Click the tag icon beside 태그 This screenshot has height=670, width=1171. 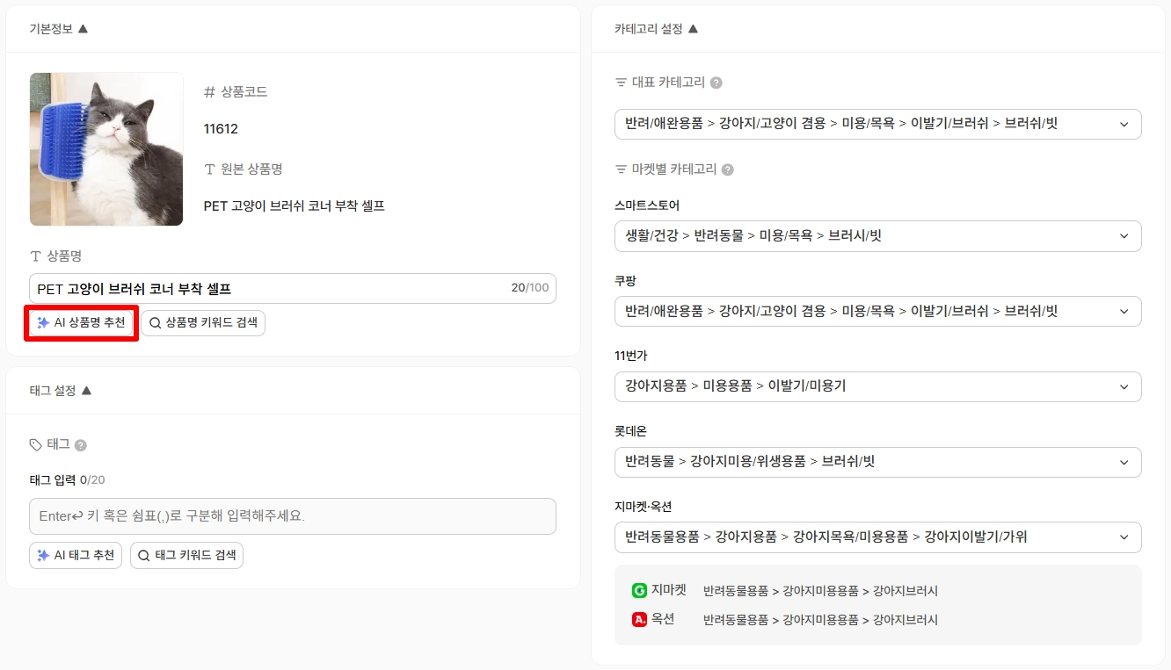36,444
